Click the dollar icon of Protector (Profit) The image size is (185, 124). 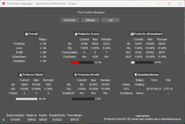76,75
